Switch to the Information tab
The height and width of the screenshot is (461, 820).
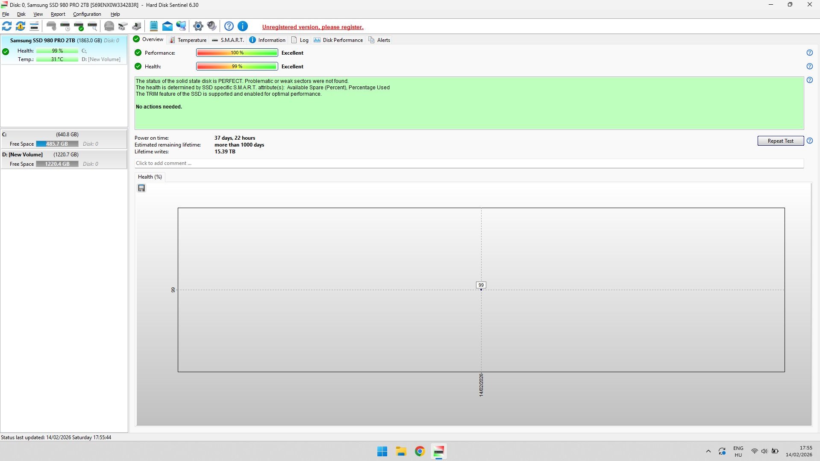click(x=267, y=40)
